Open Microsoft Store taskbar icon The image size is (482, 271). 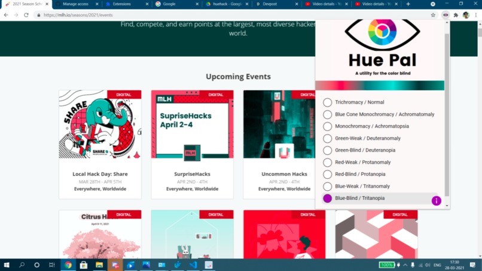(84, 265)
